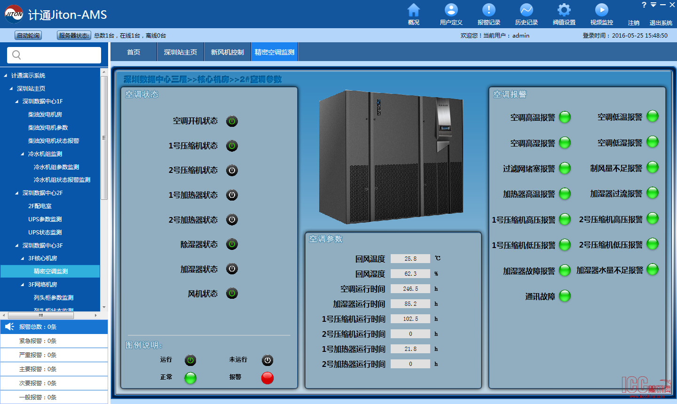Click 空调开机状态 power indicator
Viewport: 677px width, 404px height.
point(232,121)
